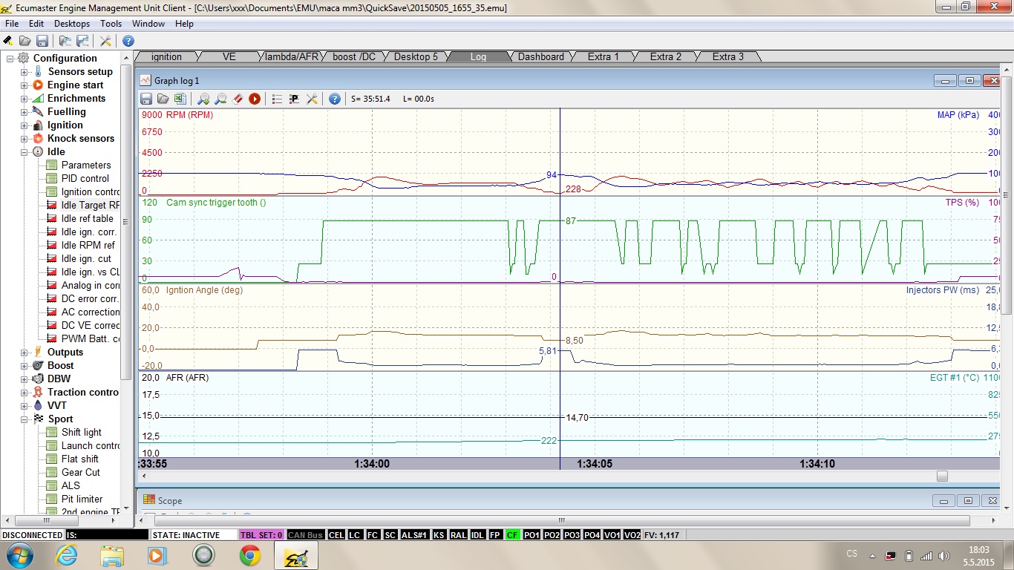This screenshot has width=1014, height=570.
Task: Switch to the Dashboard tab
Action: coord(540,56)
